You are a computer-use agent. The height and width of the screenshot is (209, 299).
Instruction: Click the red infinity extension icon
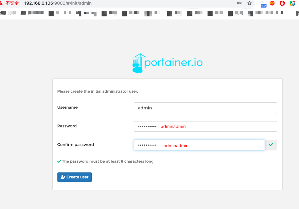tap(272, 3)
